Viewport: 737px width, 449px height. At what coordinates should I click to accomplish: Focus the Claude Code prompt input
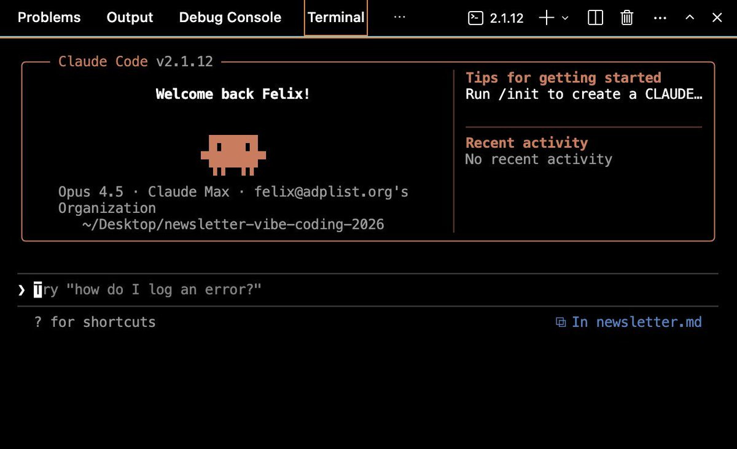(368, 290)
